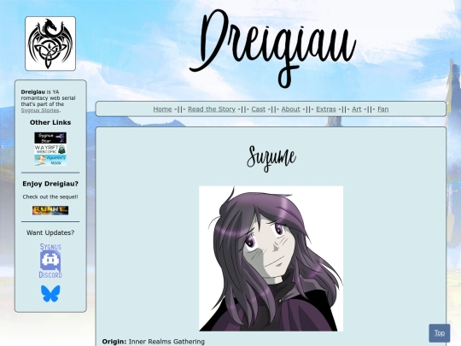This screenshot has height=346, width=461.
Task: Open the Cast page
Action: 259,109
